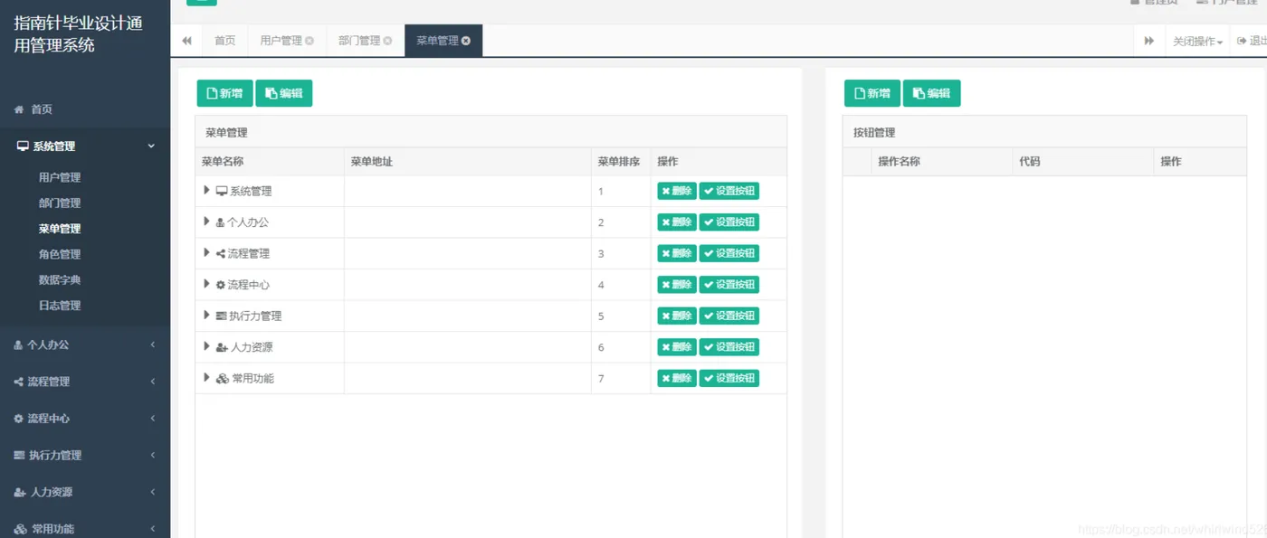Delete the 系统管理 menu row
The image size is (1267, 538).
(x=677, y=191)
